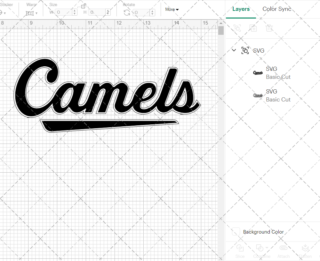320x261 pixels.
Task: Click the group icon above the layers list
Action: 237,28
